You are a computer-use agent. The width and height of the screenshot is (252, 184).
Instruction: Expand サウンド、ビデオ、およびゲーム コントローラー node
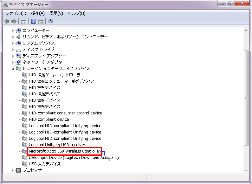(13, 37)
